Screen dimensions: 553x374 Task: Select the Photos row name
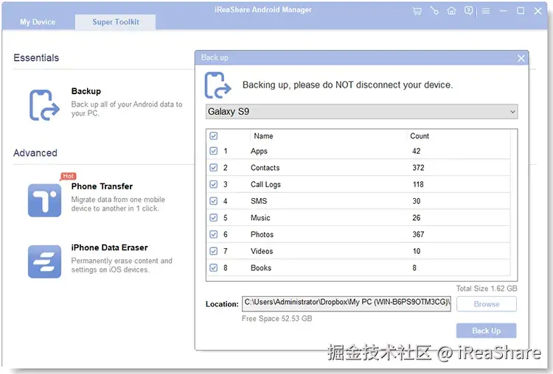point(262,235)
